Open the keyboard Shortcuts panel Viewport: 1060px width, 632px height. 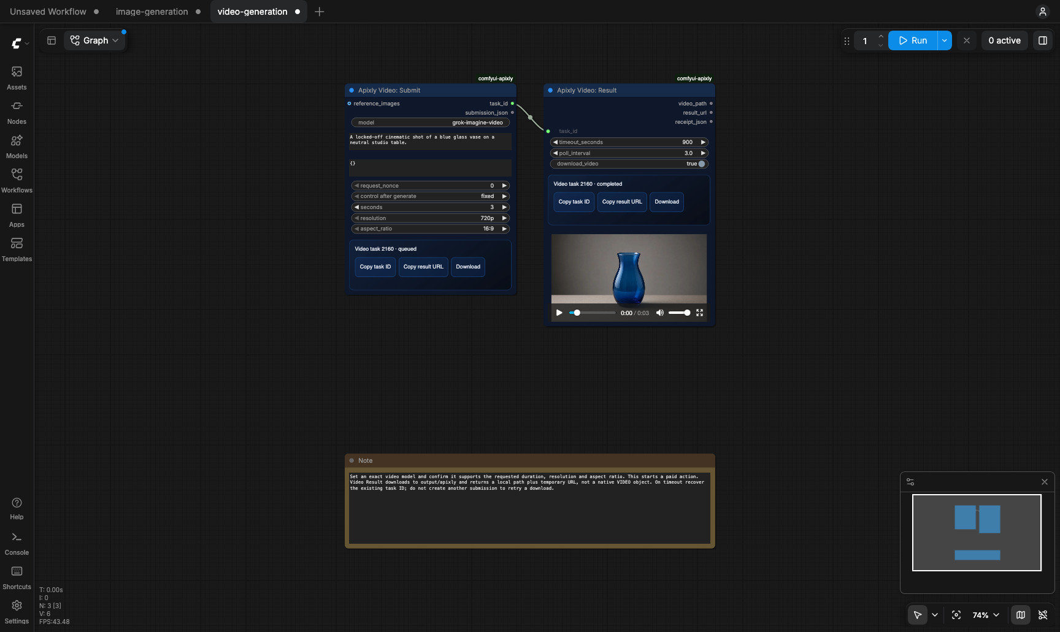click(x=17, y=577)
